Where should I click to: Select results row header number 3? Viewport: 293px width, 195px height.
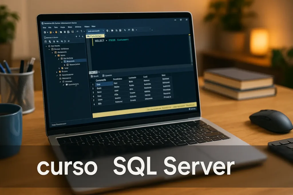click(93, 93)
